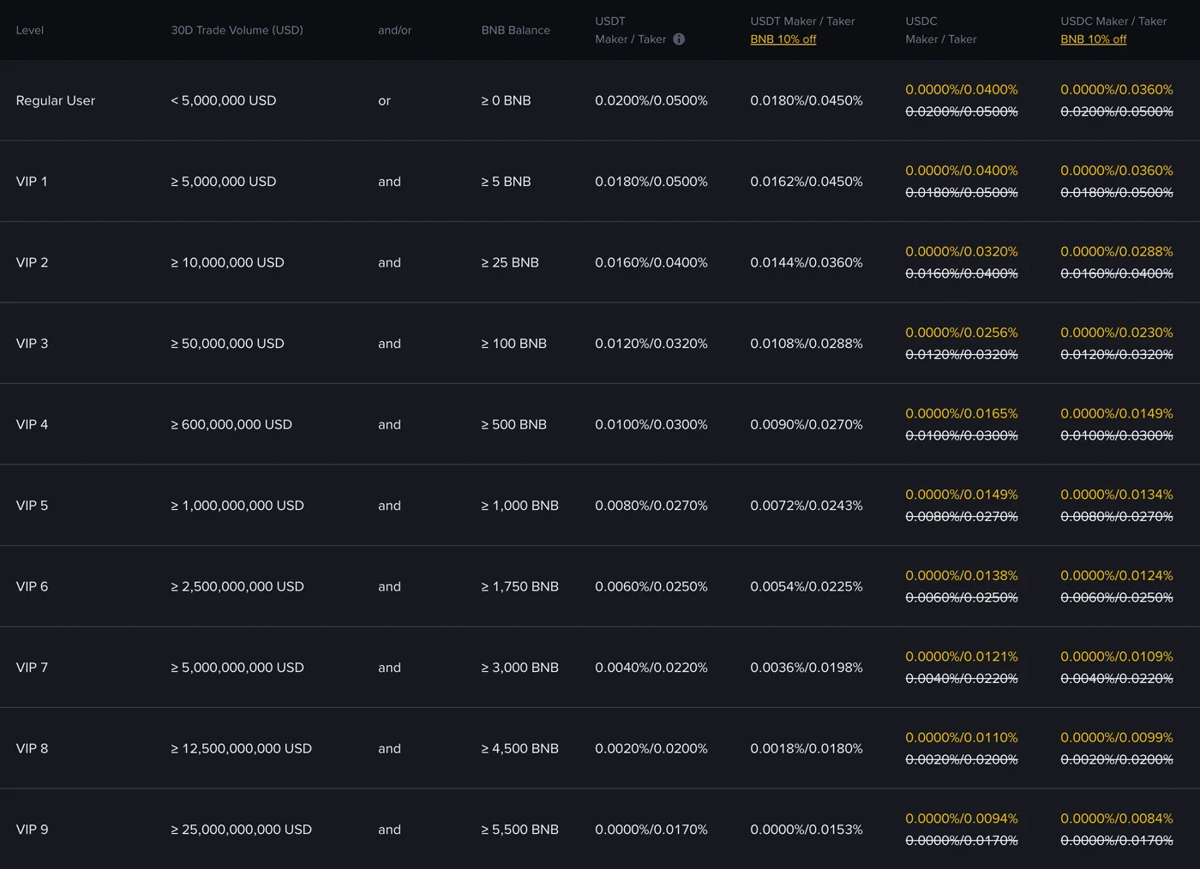Click the yellow 0.0000%/0.0256% USDC fee
Viewport: 1200px width, 869px height.
point(962,333)
